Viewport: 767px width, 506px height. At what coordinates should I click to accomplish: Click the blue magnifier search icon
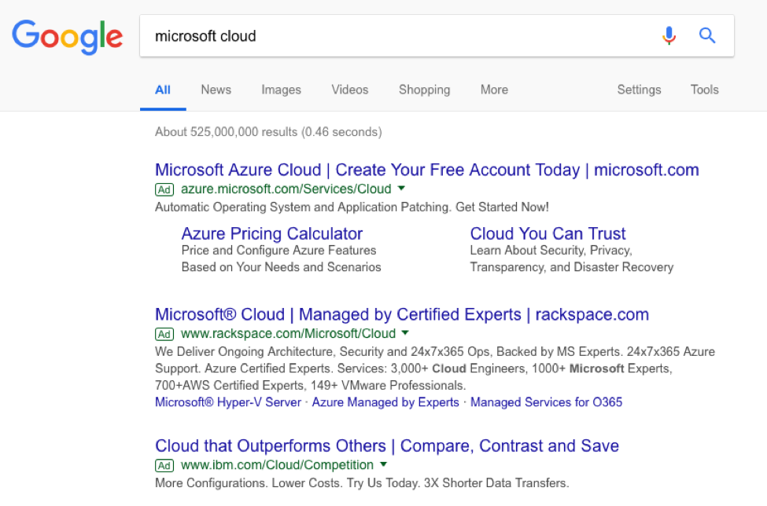point(706,35)
